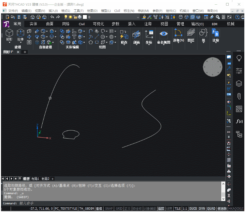Expand the 矩形 tool dropdown arrow
This screenshot has height=213, width=246.
(9, 43)
